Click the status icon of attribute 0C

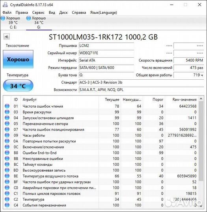(7, 147)
